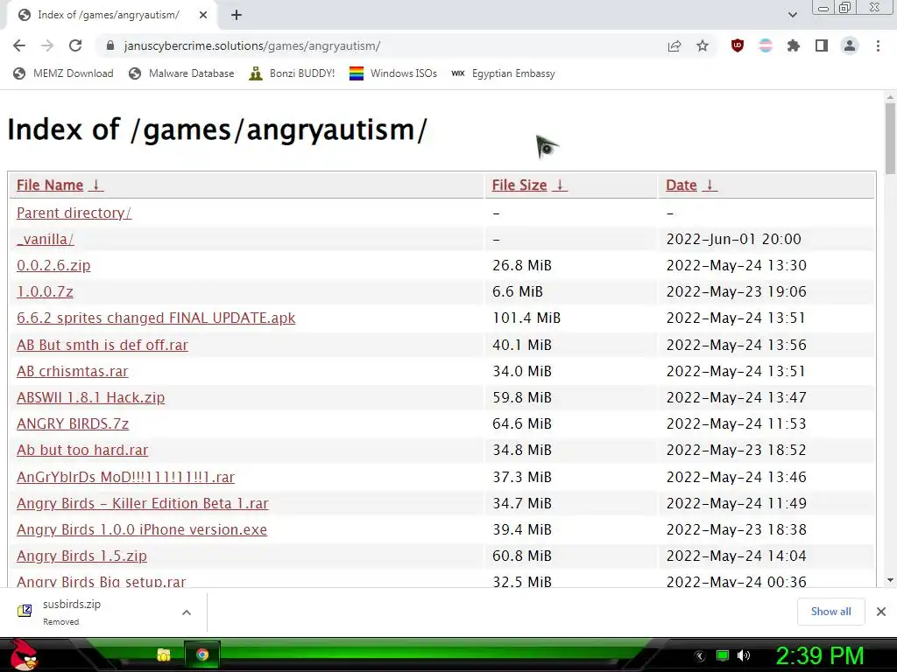Image resolution: width=897 pixels, height=672 pixels.
Task: Bookmark this page with the star
Action: 703,45
